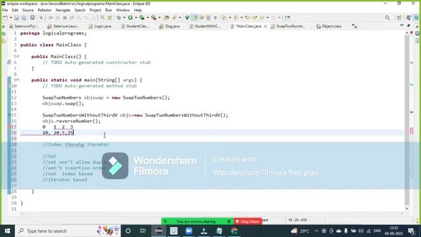Collapse the MainClass constructor fold marker
This screenshot has width=421, height=237.
[18, 56]
